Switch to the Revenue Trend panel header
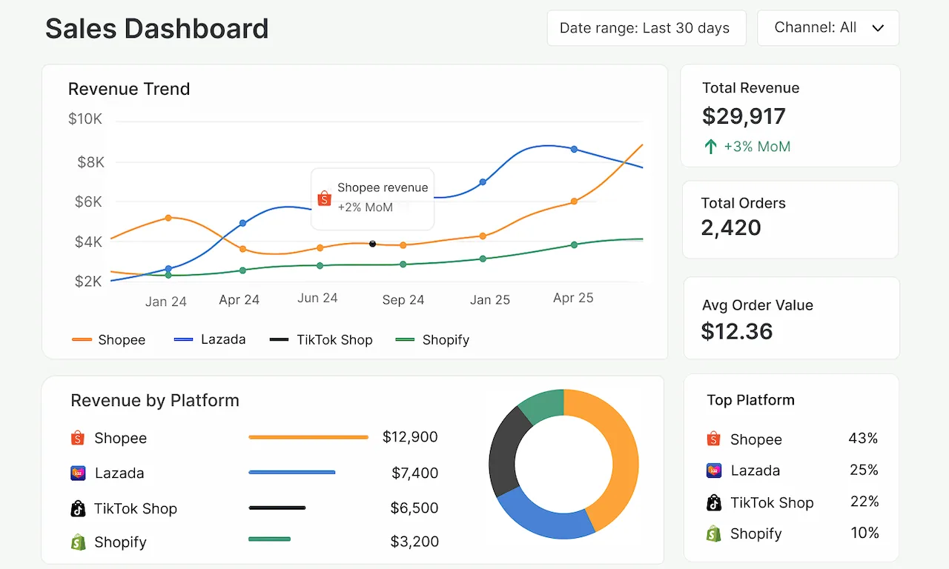Image resolution: width=949 pixels, height=569 pixels. point(129,89)
